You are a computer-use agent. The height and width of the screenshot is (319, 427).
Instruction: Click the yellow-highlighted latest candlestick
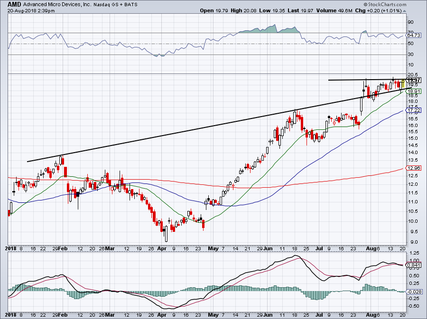tap(403, 84)
